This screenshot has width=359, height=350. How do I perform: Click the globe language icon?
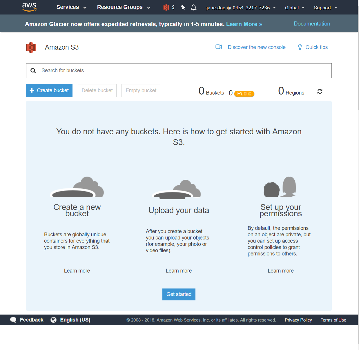click(54, 320)
